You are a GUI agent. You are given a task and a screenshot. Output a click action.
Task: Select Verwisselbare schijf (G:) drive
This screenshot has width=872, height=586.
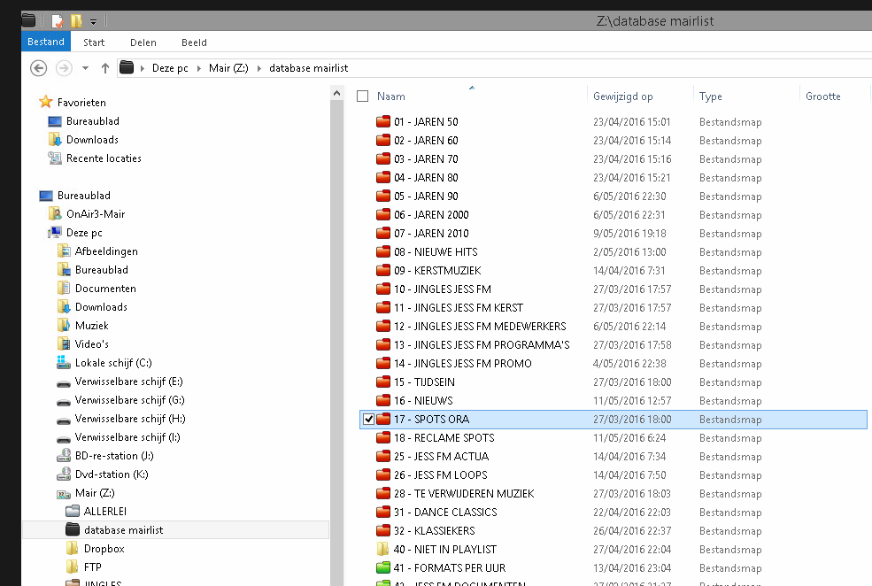click(x=129, y=400)
